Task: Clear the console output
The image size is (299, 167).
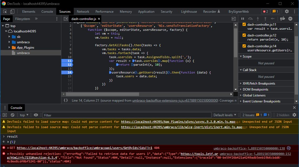Action: click(12, 115)
